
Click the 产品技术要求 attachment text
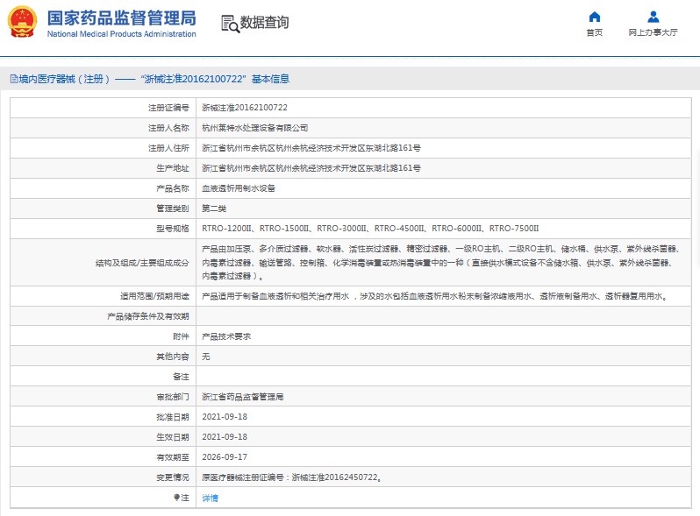point(226,336)
